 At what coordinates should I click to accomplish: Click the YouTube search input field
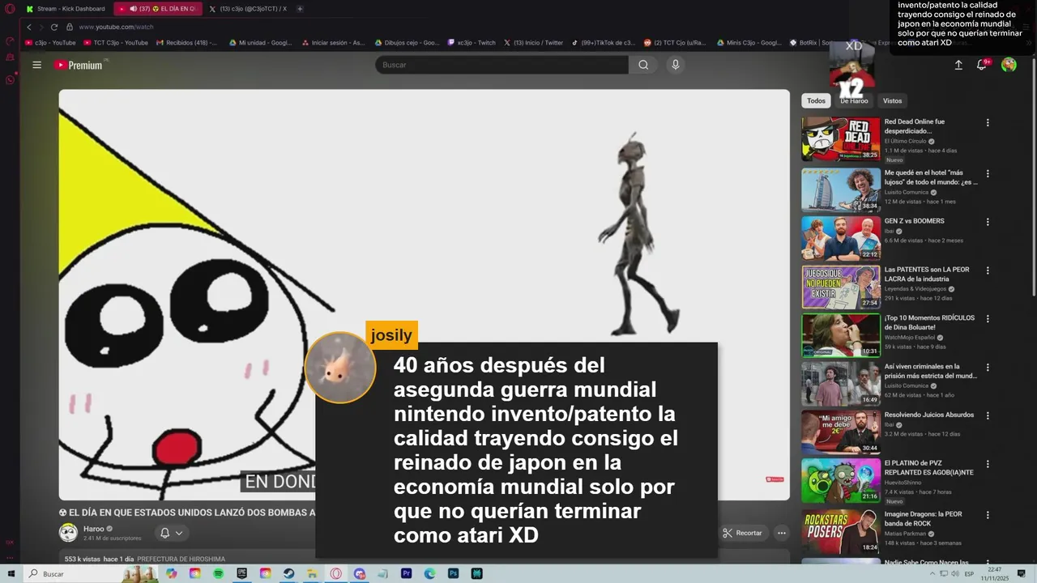(501, 65)
